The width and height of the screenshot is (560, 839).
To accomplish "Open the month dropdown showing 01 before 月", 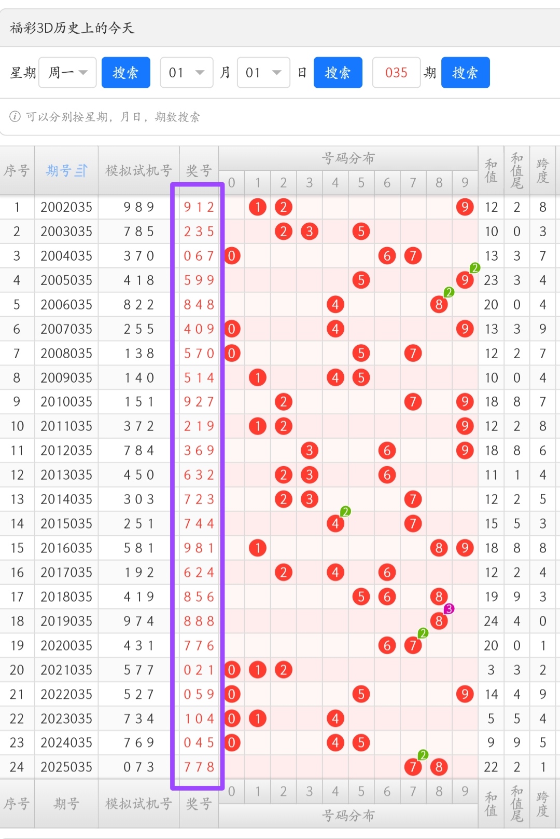I will pos(187,72).
